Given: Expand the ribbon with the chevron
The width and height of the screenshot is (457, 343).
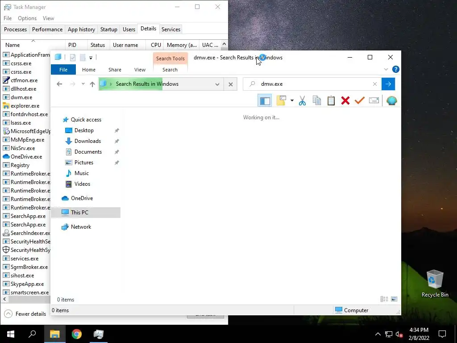Looking at the screenshot, I should coord(386,69).
